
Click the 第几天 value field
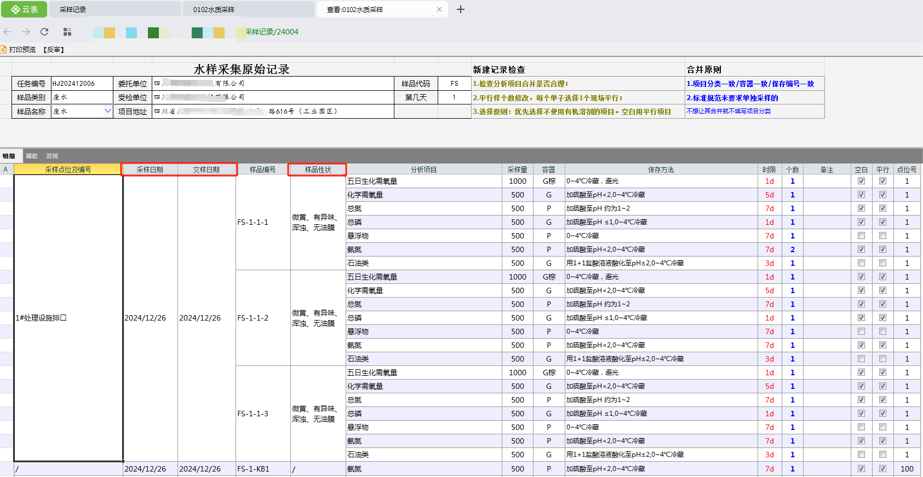coord(454,97)
